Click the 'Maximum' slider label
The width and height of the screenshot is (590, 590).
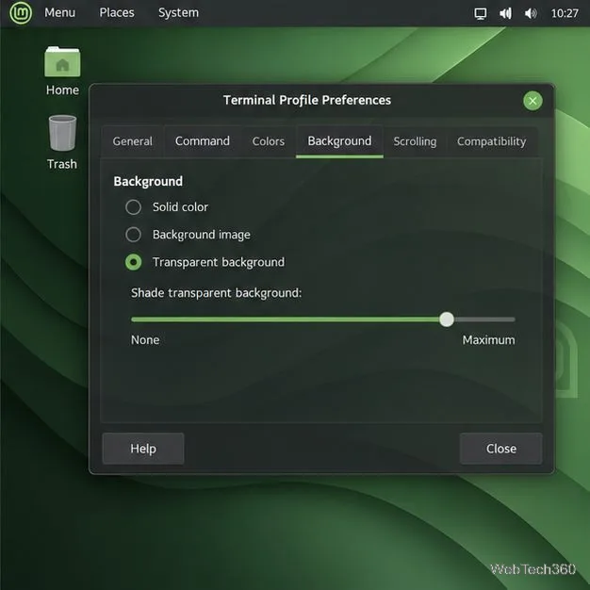[x=488, y=340]
